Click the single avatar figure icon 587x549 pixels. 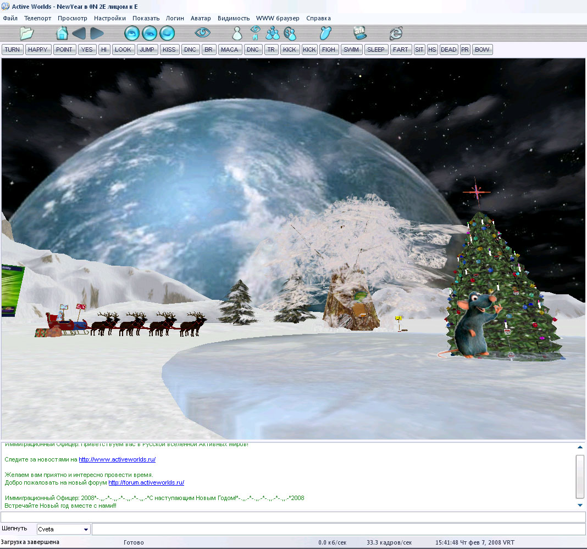click(237, 34)
